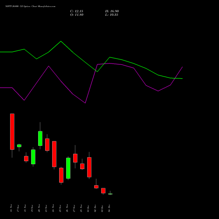Viewport: 219px width, 219px height.
Task: Click the green indicator line's highest peak
Action: pos(61,41)
